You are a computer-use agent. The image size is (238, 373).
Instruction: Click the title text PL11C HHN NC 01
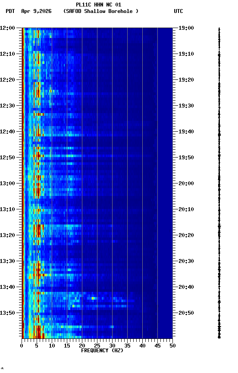click(x=99, y=5)
